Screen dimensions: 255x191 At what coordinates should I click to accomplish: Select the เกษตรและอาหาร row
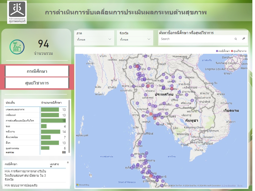point(36,109)
